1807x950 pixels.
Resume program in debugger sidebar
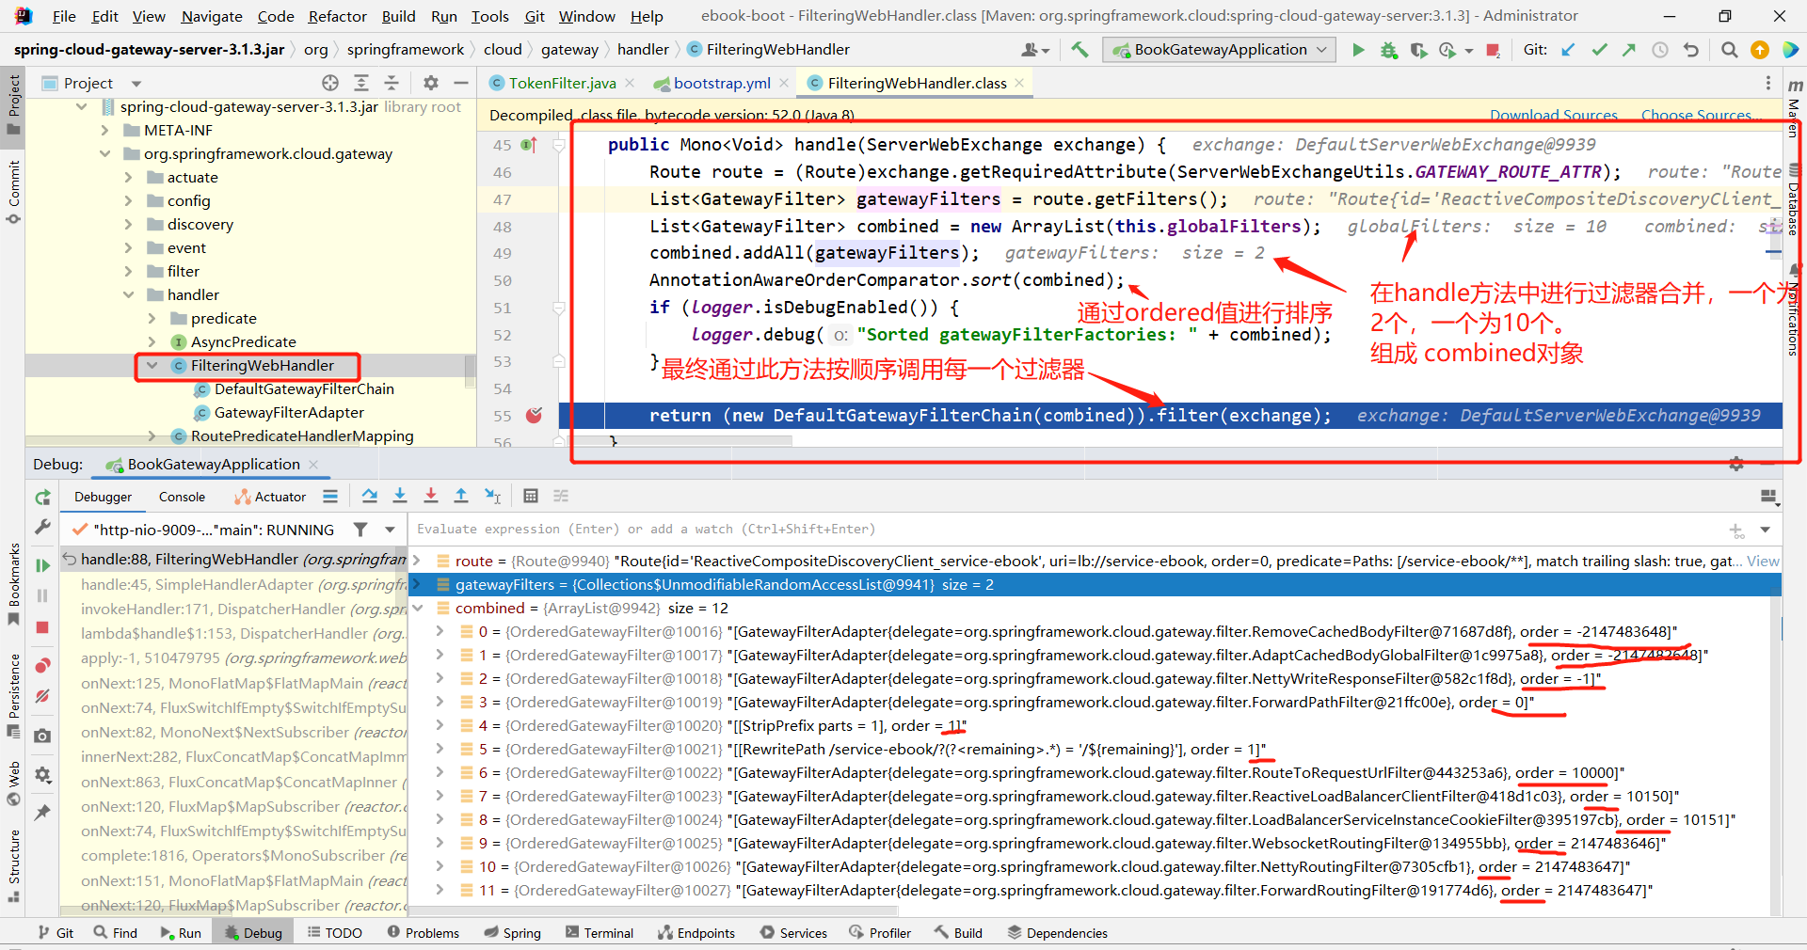click(42, 565)
